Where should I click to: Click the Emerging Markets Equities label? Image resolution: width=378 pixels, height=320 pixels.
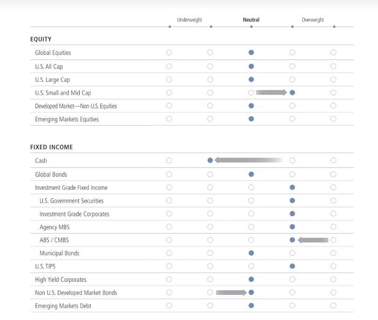tap(67, 119)
